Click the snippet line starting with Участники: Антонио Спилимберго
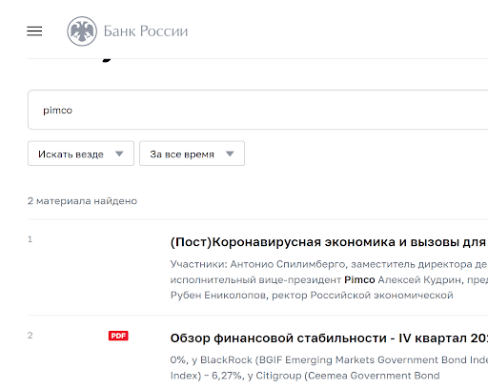The width and height of the screenshot is (488, 389). click(329, 264)
